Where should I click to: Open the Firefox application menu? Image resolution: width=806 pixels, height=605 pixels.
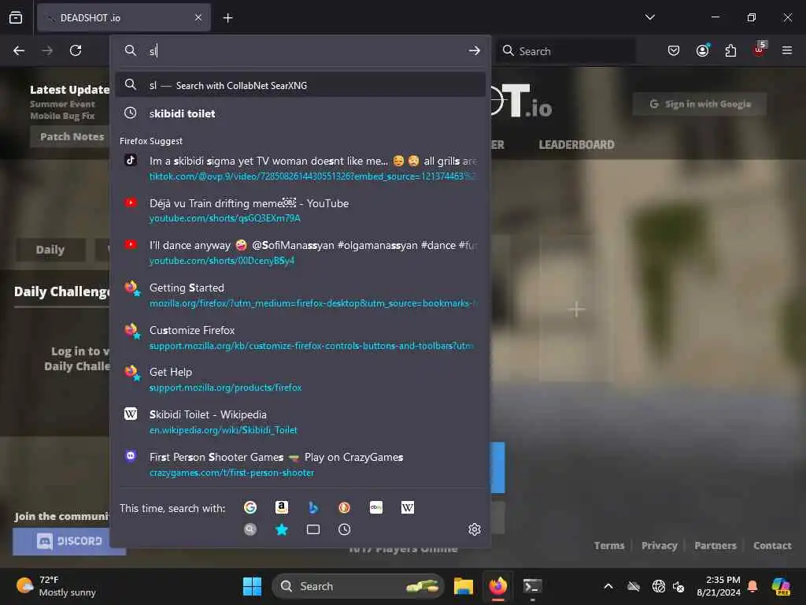point(787,50)
